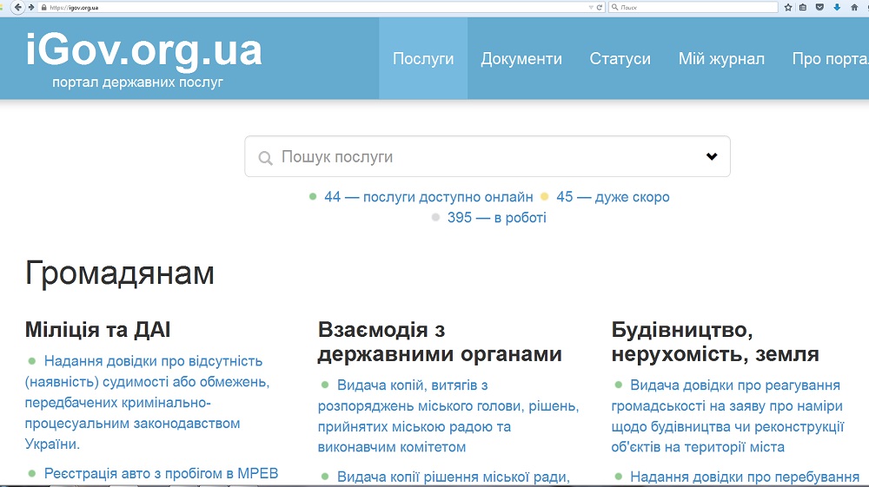Open the Мій журнал tab
Screen dimensions: 869x487
pos(721,59)
